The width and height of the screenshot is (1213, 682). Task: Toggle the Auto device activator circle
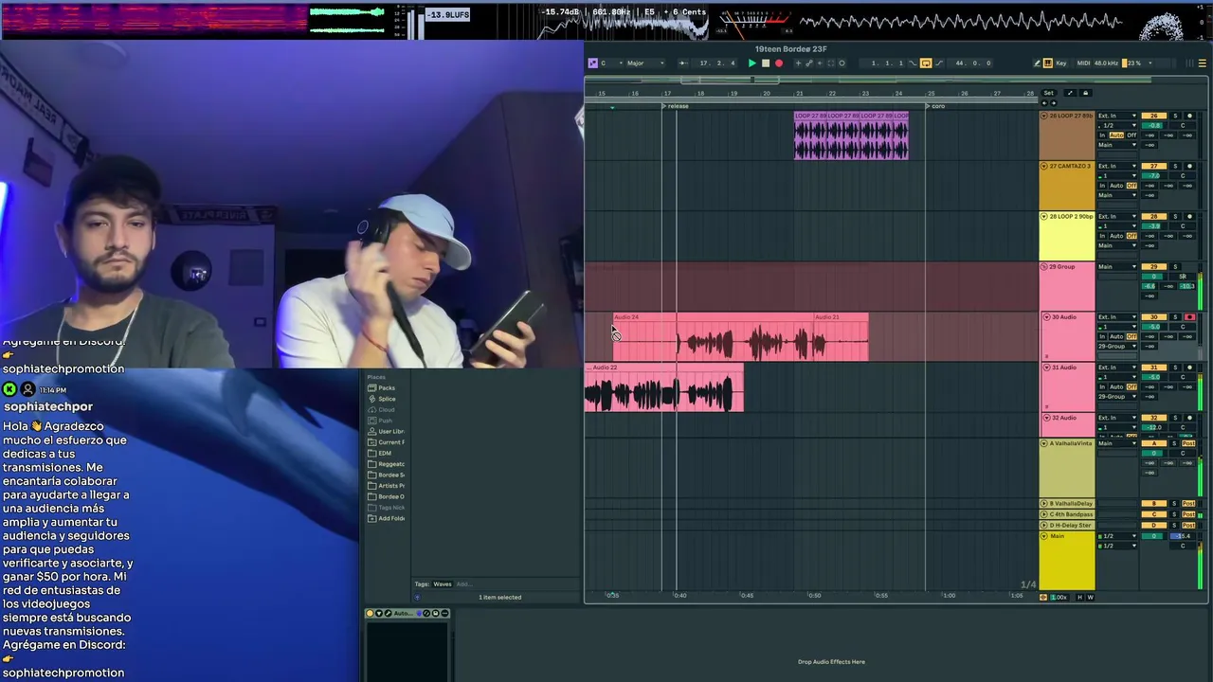[371, 613]
